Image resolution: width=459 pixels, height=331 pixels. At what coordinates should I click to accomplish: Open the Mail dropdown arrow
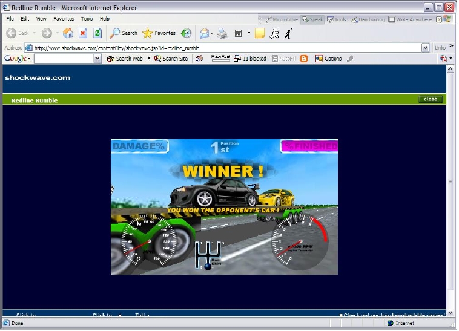[212, 33]
